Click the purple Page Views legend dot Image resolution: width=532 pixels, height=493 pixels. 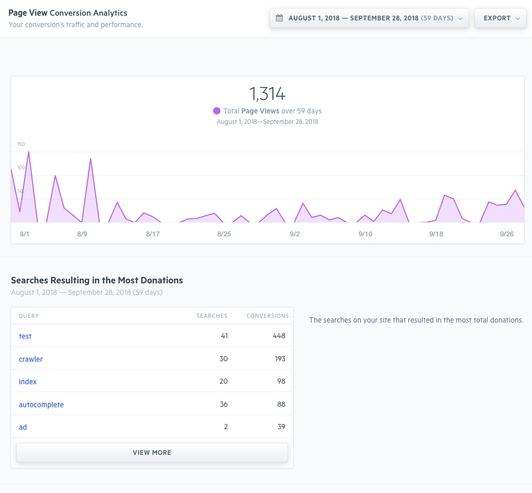217,111
